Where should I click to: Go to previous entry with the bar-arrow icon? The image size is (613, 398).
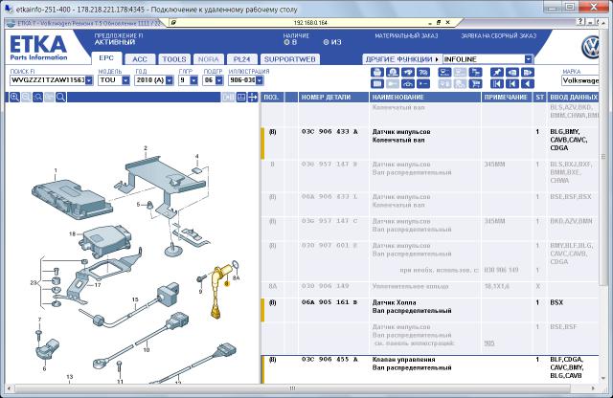(x=512, y=83)
